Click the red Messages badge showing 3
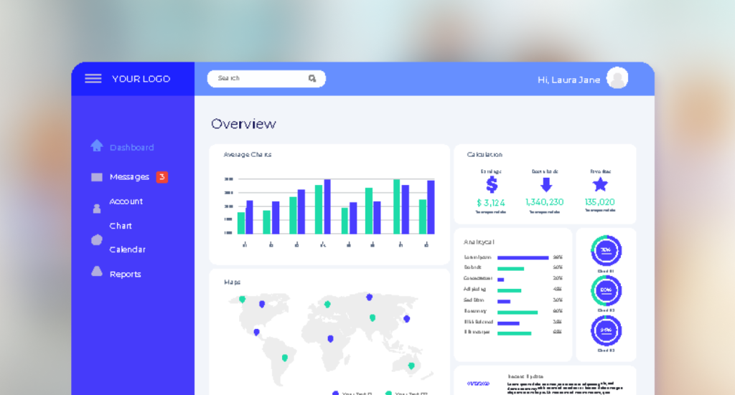This screenshot has width=735, height=395. tap(162, 177)
